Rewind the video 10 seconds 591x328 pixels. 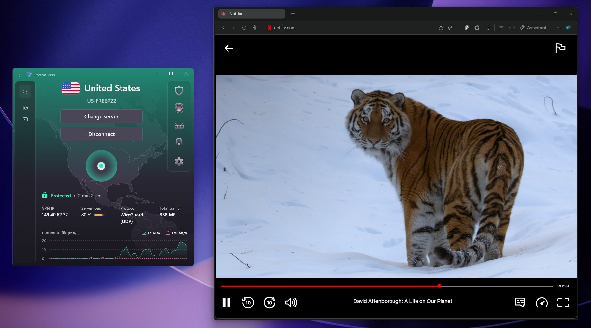[x=248, y=302]
